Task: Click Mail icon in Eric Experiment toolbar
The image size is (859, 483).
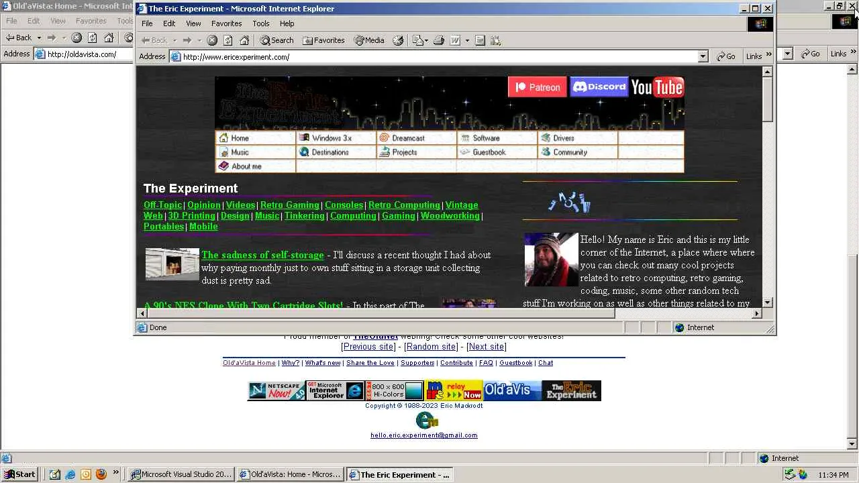Action: point(417,40)
